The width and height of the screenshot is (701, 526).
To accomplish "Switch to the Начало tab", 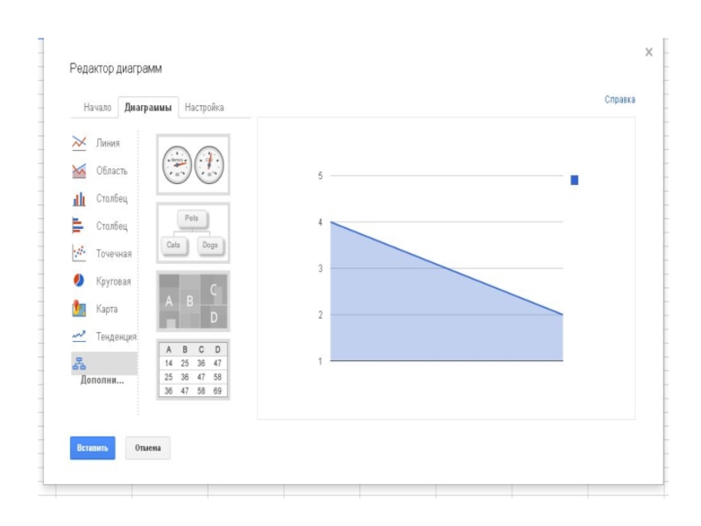I will tap(97, 107).
